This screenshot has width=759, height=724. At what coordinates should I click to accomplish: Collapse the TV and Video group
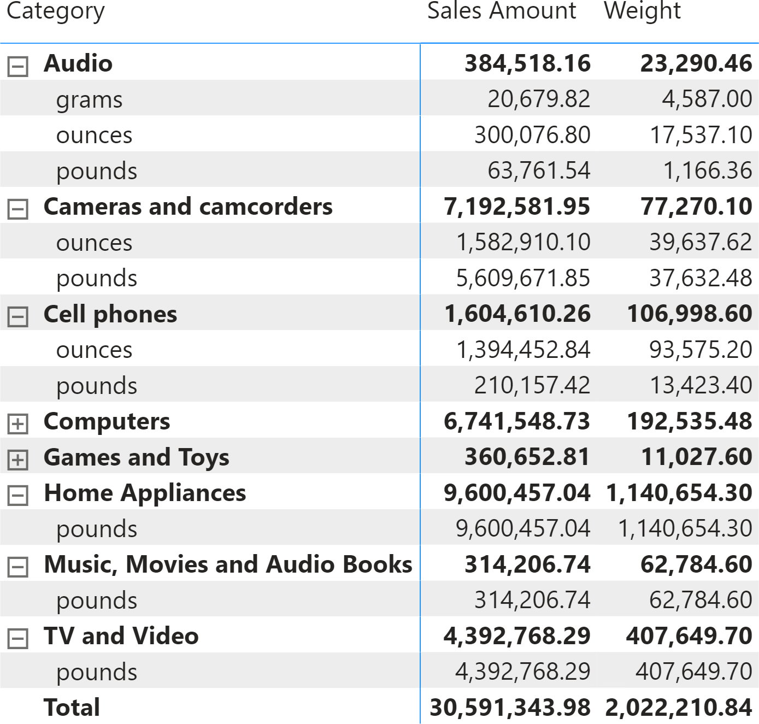pos(17,639)
